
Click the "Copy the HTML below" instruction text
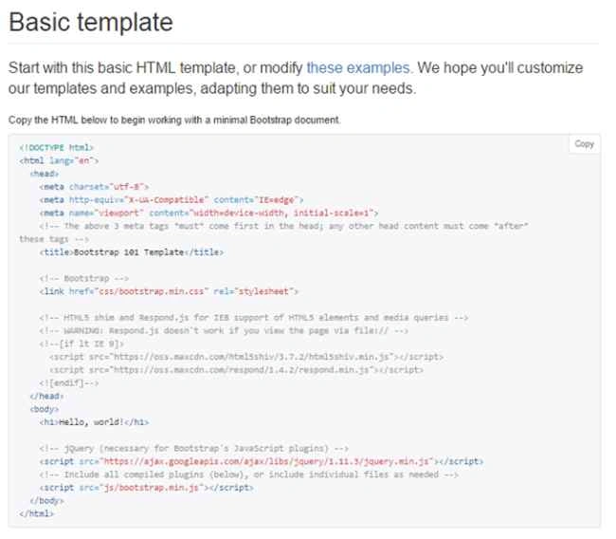click(174, 120)
